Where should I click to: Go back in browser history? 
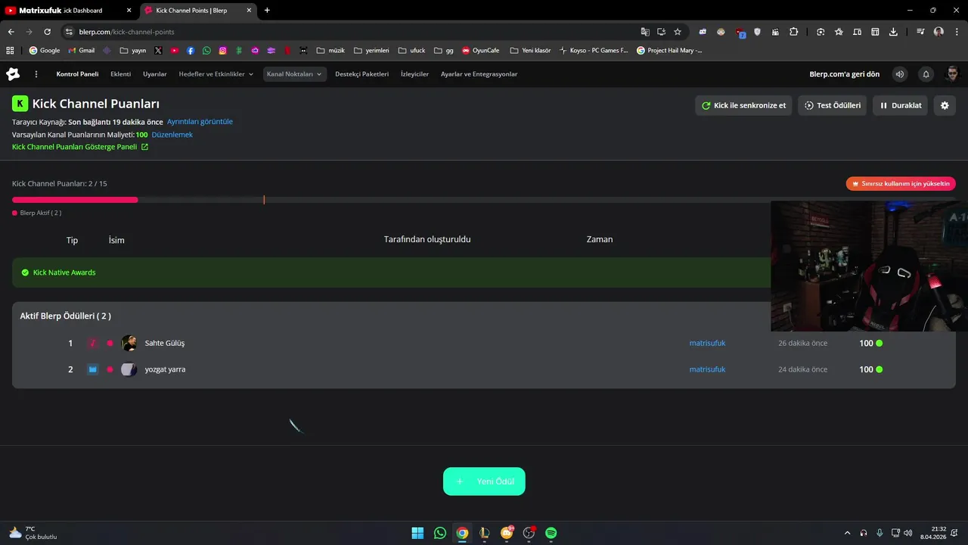11,32
